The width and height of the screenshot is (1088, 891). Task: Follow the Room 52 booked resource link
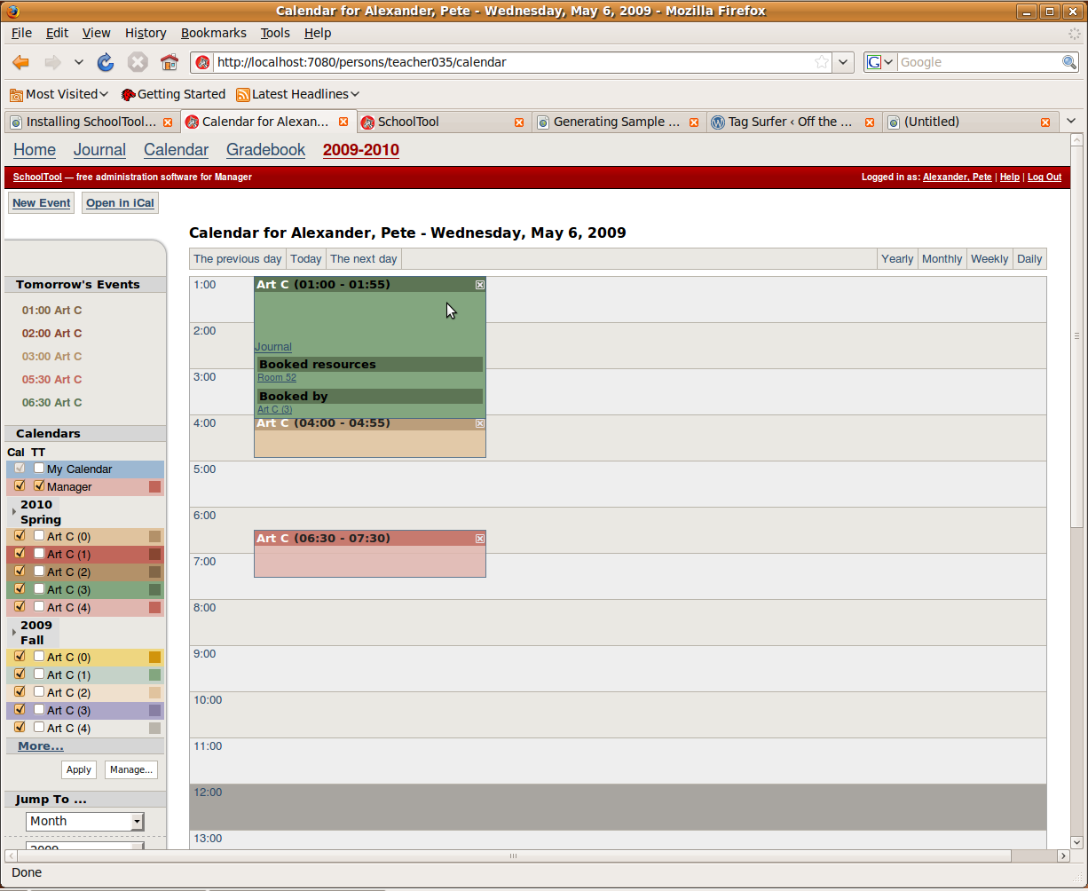pyautogui.click(x=277, y=378)
